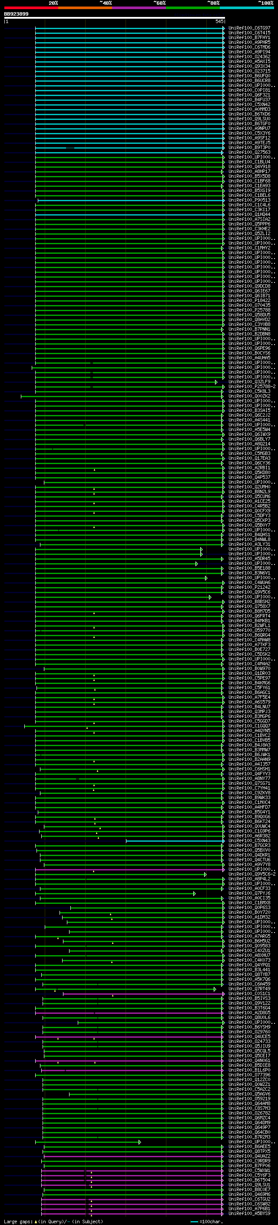Select UniRef100_Q4UCE5 label
278x1225 pixels.
[x=249, y=1036]
